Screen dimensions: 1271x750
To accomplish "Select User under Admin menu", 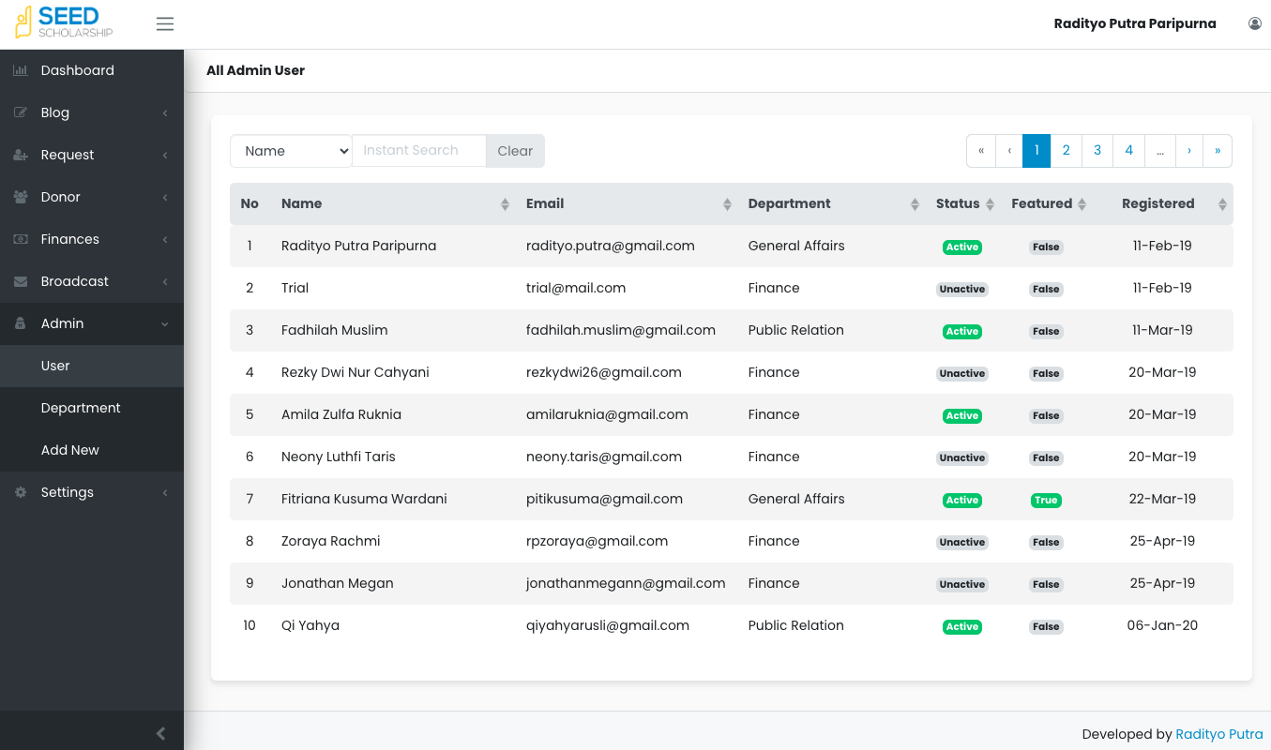I will pos(92,366).
